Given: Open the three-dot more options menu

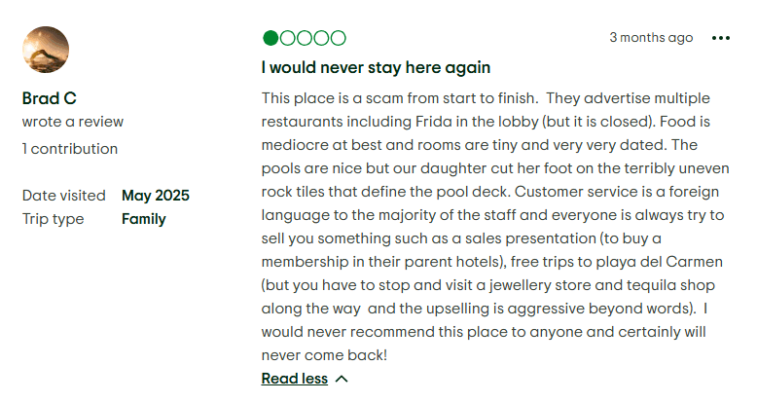Looking at the screenshot, I should click(x=720, y=38).
